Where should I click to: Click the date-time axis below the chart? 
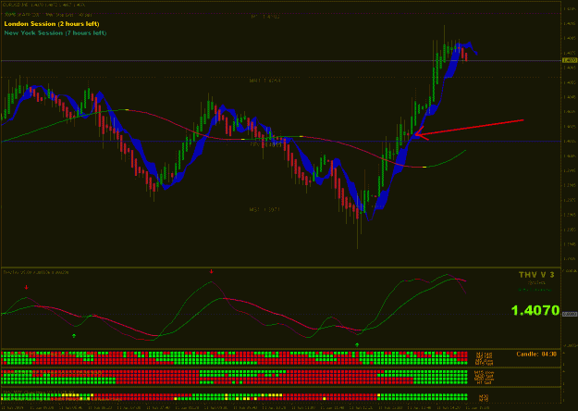click(x=245, y=407)
